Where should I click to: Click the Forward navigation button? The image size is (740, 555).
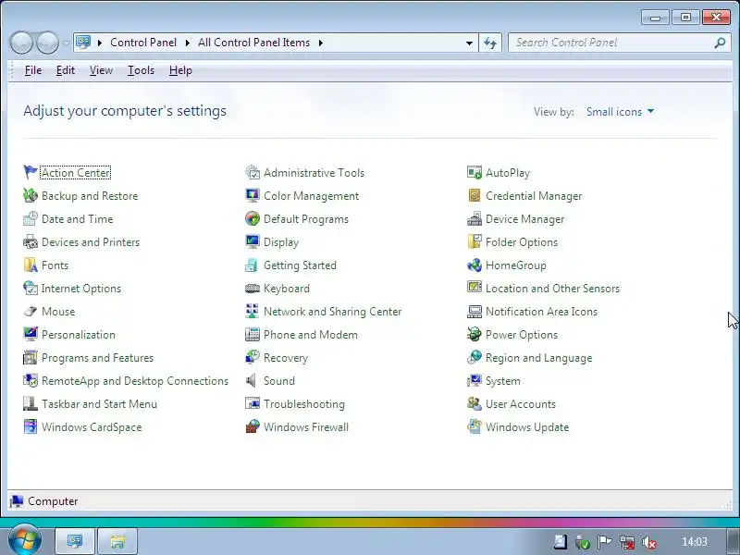pyautogui.click(x=47, y=43)
